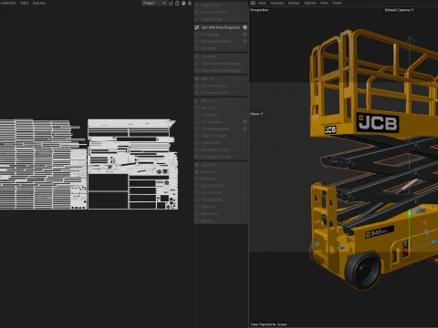Open the viewport hamburger menu icon

click(253, 3)
